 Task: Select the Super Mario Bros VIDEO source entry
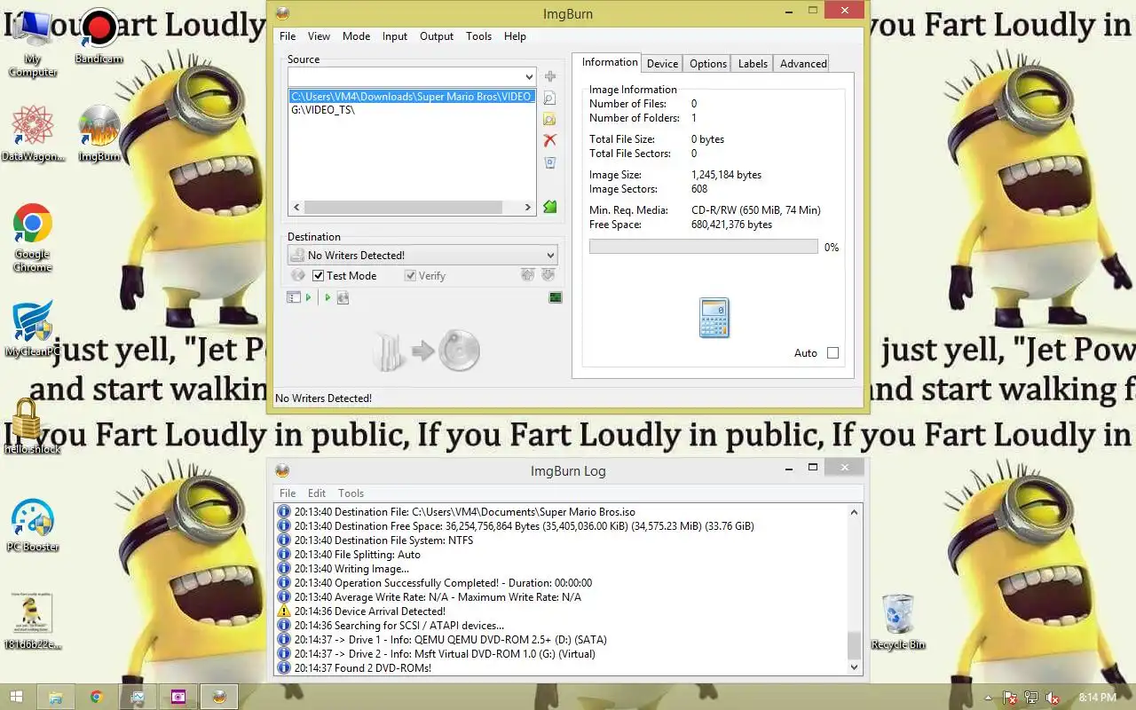point(412,96)
